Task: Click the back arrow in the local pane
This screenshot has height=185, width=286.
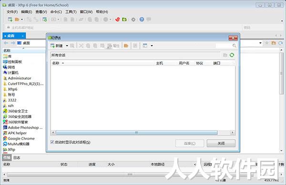Action: pyautogui.click(x=6, y=43)
